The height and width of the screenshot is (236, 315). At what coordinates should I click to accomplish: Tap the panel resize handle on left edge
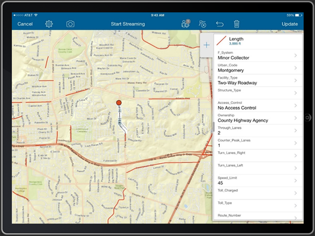[x=213, y=127]
